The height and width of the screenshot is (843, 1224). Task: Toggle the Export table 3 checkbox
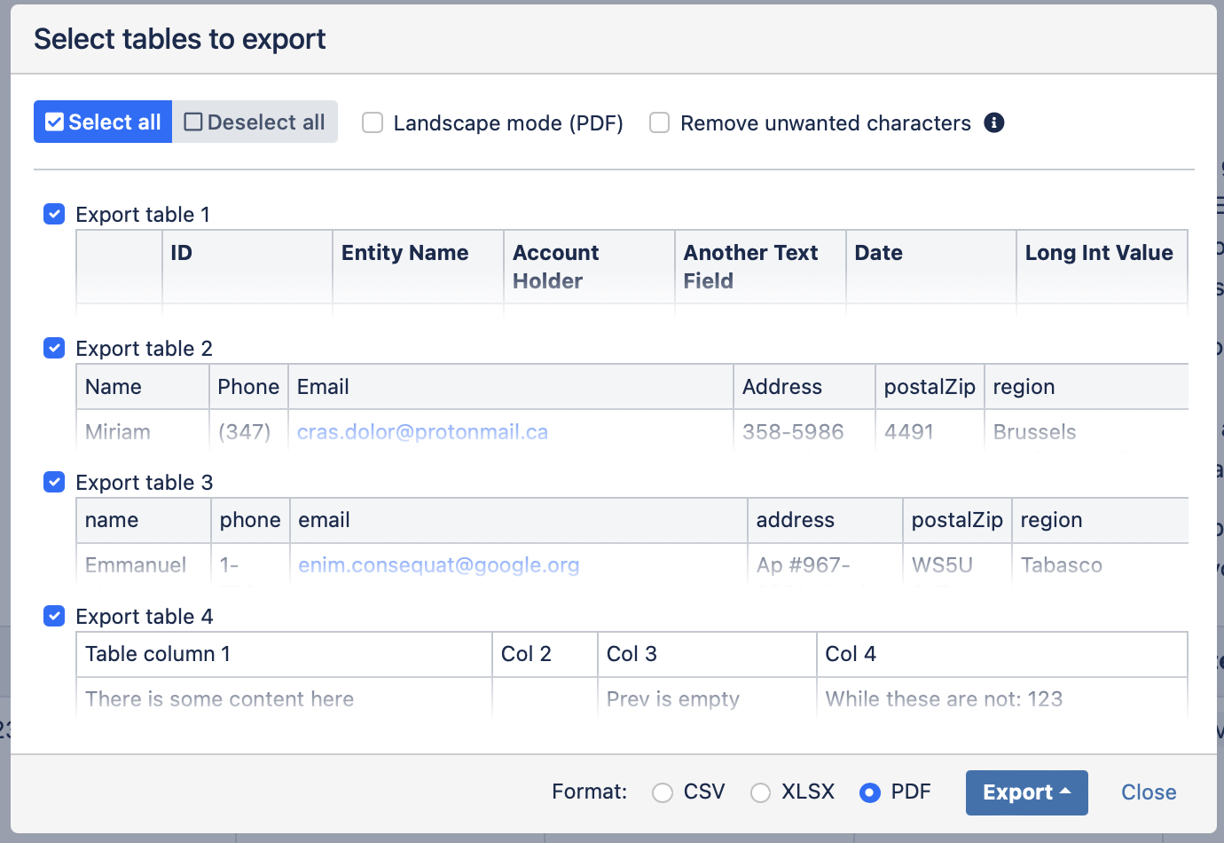(x=54, y=482)
